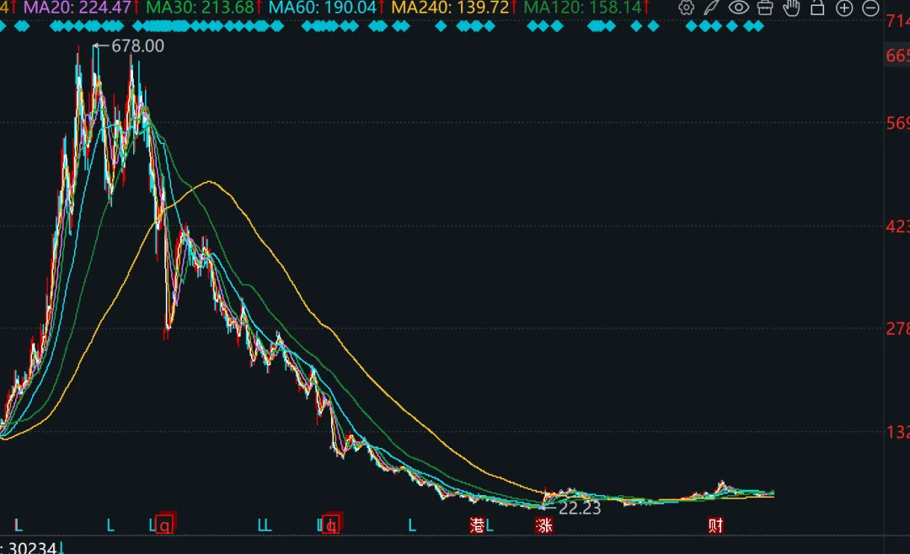
Task: Click the 278 price axis label
Action: click(897, 329)
